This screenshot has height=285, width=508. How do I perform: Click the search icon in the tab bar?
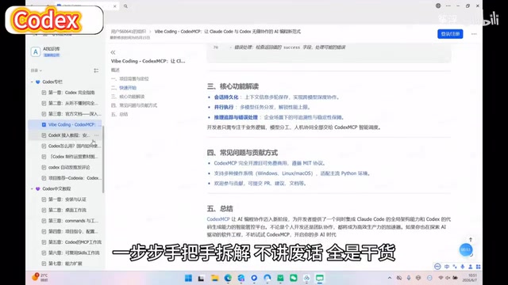(x=125, y=6)
